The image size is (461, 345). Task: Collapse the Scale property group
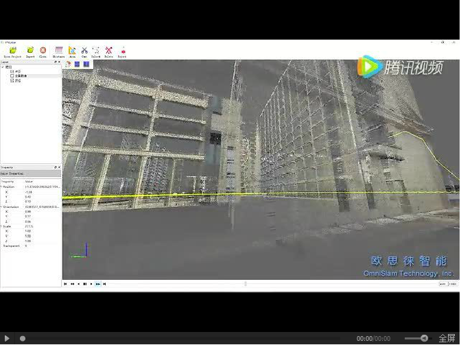2,226
